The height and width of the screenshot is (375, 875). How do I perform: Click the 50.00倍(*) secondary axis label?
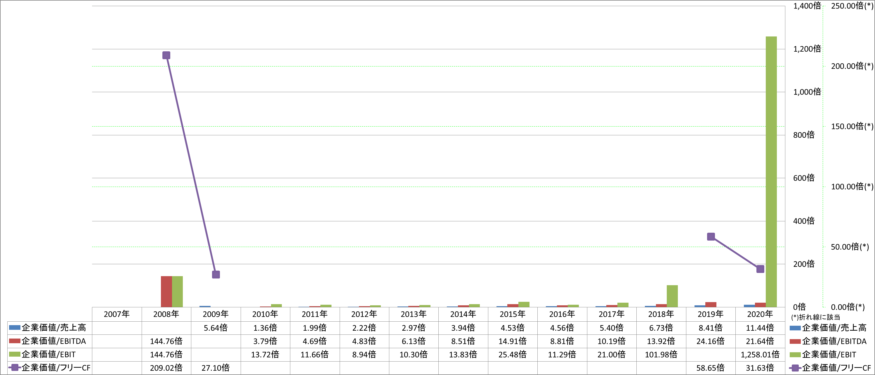click(x=850, y=247)
